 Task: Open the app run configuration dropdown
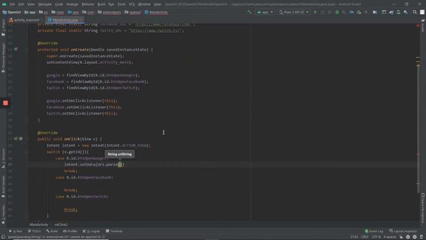pos(265,12)
